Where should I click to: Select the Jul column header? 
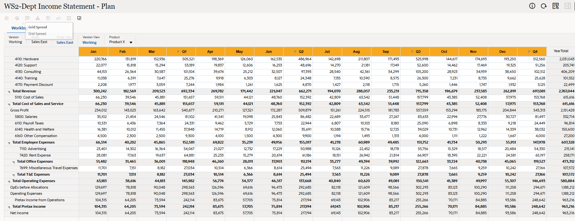[x=327, y=52]
